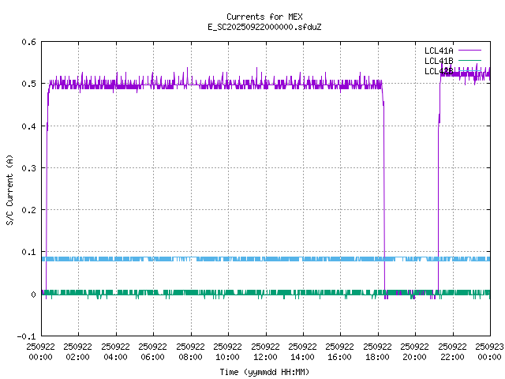Click the LCL41A legend label
Image resolution: width=505 pixels, height=379 pixels.
point(439,51)
